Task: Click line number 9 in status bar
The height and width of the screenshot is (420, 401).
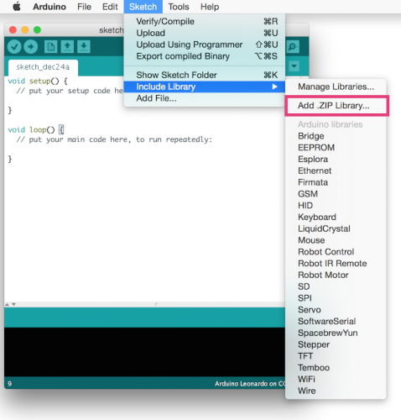Action: coord(10,384)
